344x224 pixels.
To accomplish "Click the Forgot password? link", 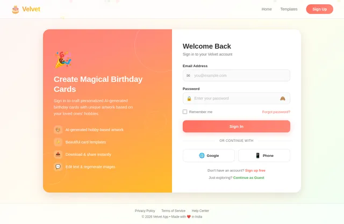I will (x=276, y=112).
